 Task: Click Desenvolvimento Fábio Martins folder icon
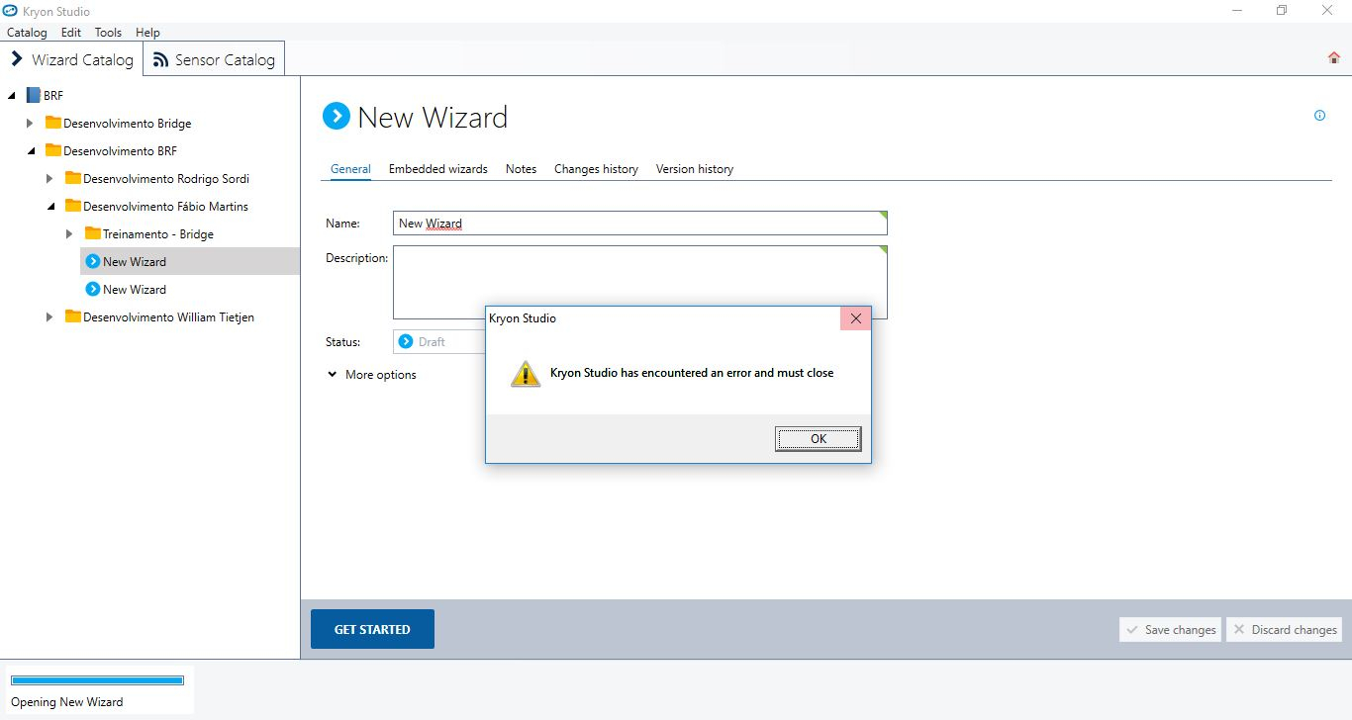click(x=73, y=206)
